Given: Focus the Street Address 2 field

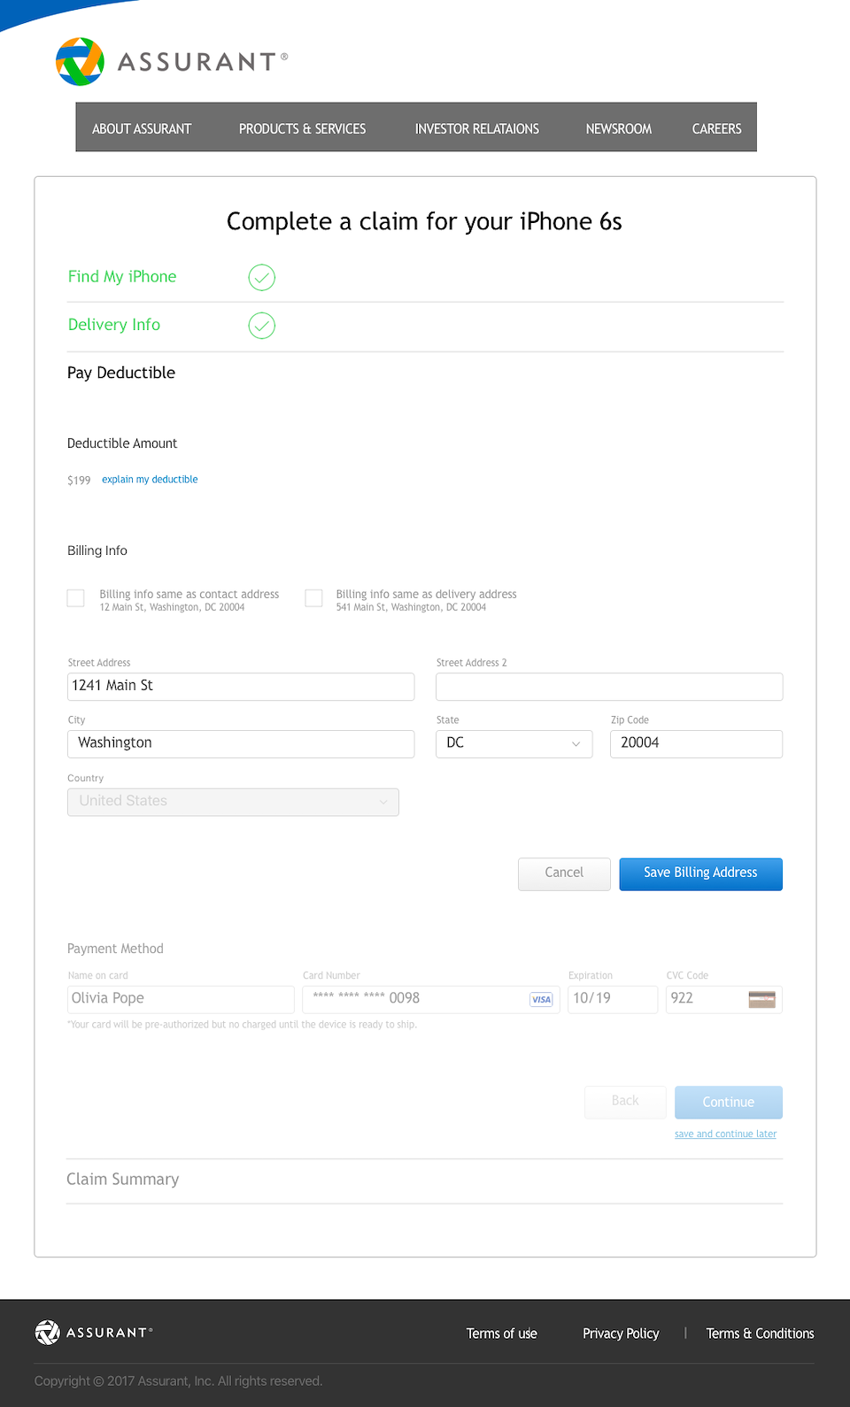Looking at the screenshot, I should coord(609,687).
